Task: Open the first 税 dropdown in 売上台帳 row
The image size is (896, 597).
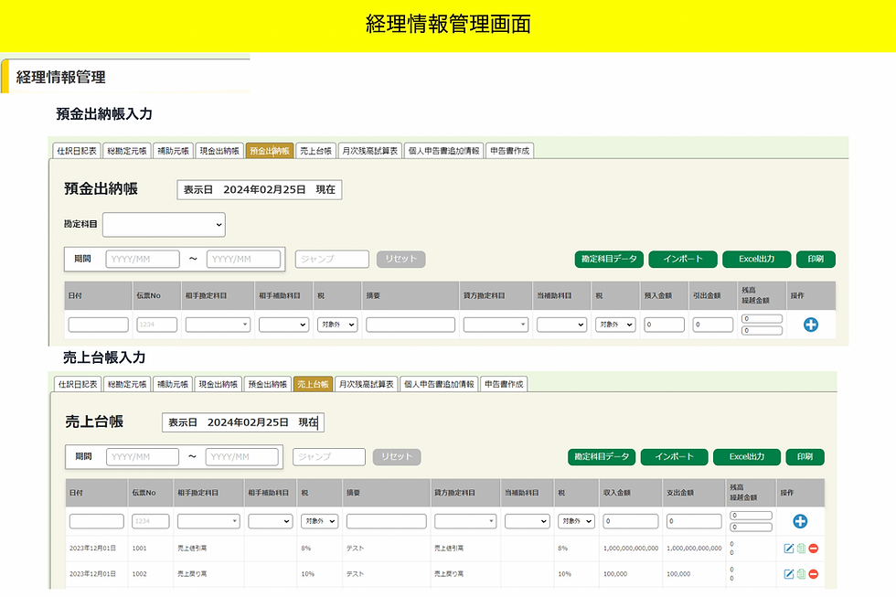Action: [x=319, y=521]
